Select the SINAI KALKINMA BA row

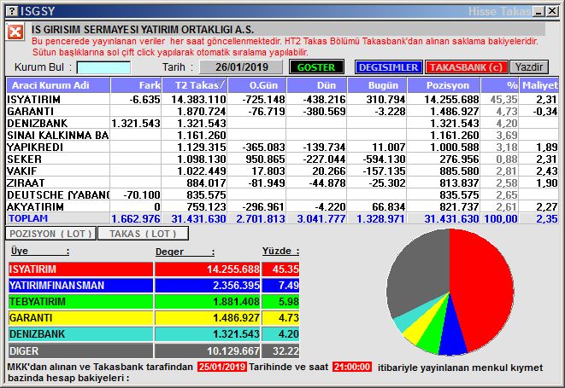pyautogui.click(x=282, y=135)
